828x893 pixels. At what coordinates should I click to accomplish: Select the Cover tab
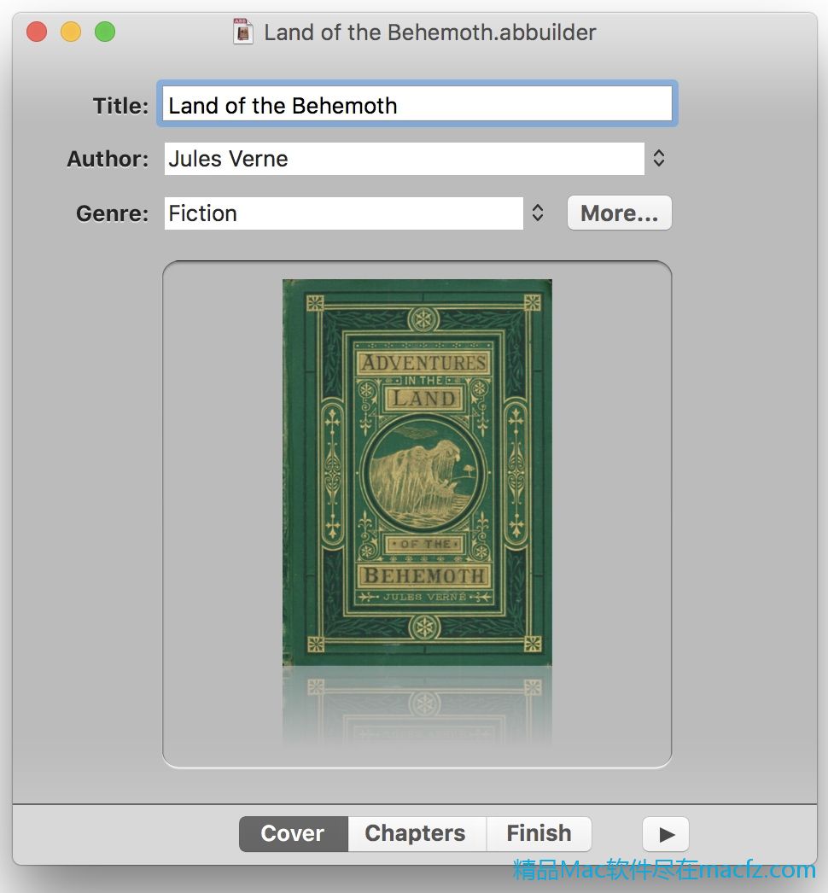[x=293, y=833]
